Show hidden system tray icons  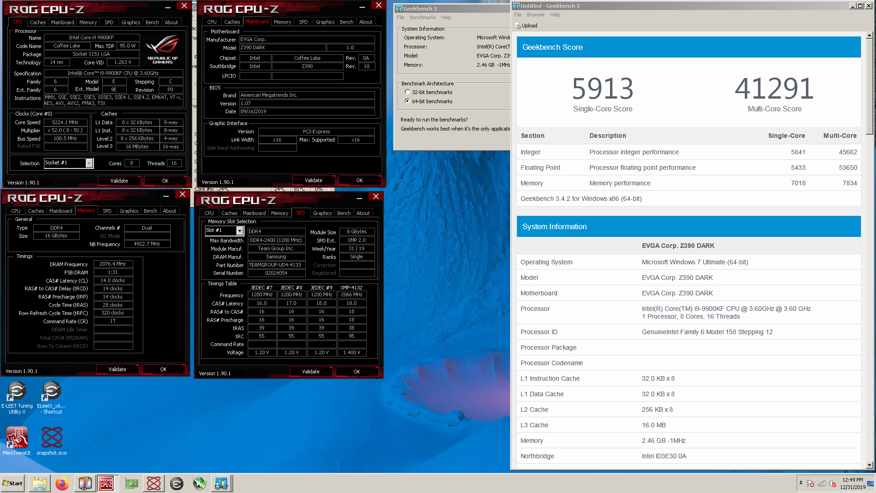point(801,483)
